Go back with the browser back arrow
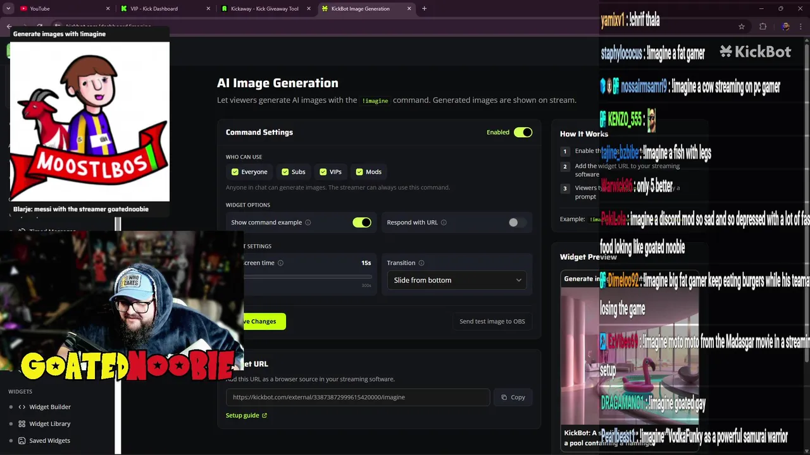Viewport: 810px width, 455px height. pos(9,27)
